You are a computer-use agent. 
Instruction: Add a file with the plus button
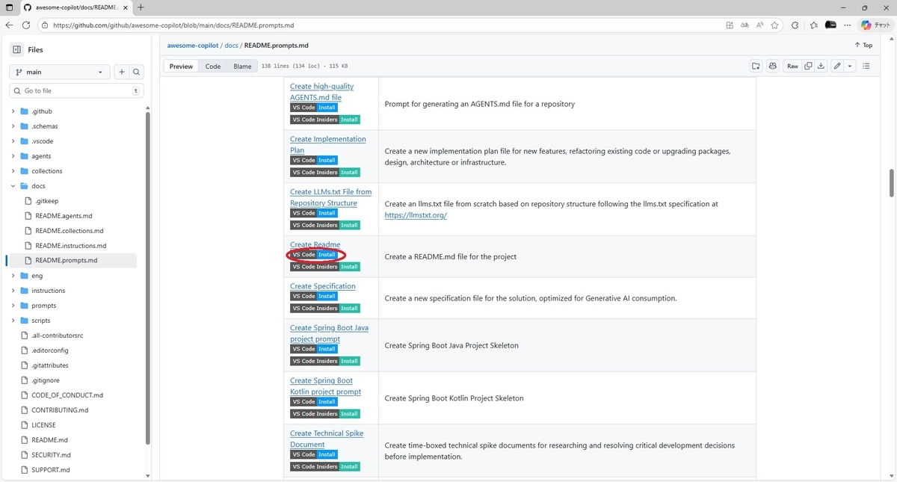tap(121, 72)
